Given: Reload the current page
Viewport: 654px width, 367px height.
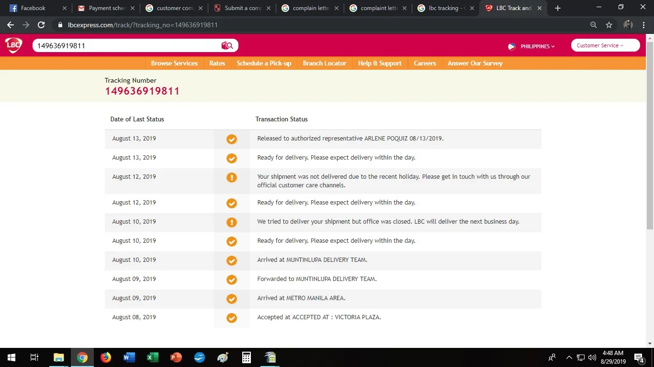Looking at the screenshot, I should (41, 25).
